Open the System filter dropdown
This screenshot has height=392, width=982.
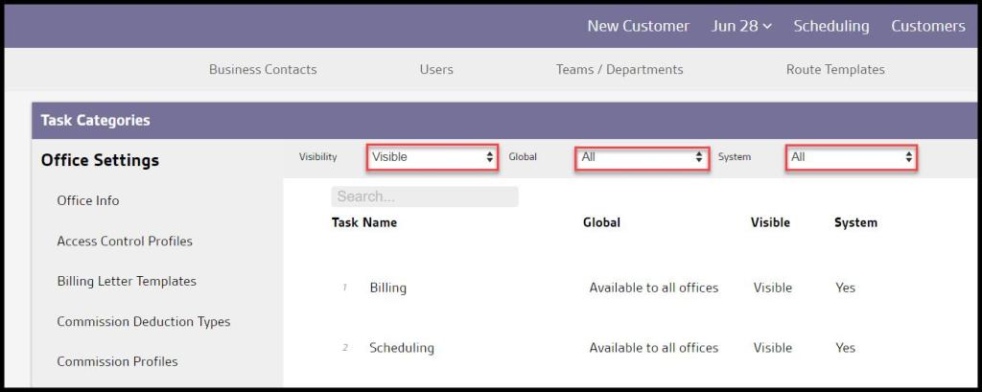click(x=851, y=157)
